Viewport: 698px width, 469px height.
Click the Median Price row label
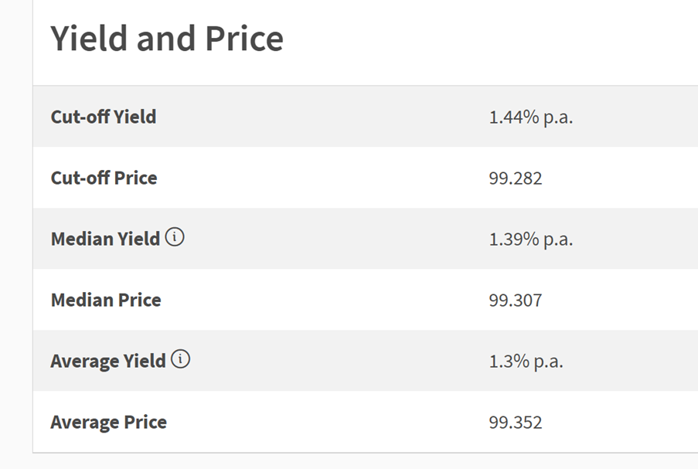106,300
